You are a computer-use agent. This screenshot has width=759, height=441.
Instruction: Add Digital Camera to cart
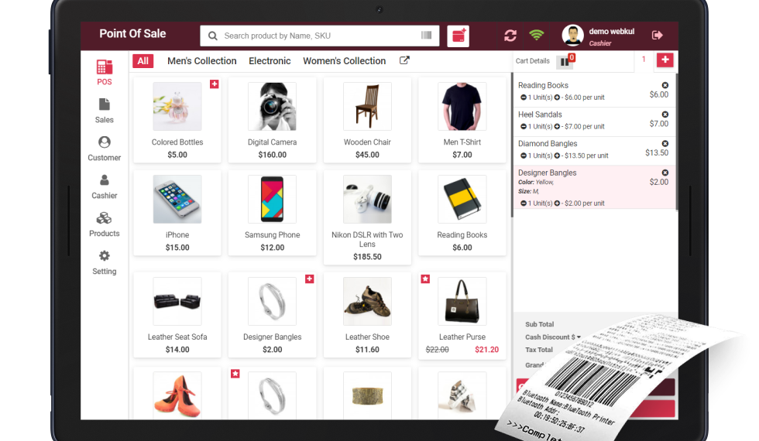click(272, 120)
